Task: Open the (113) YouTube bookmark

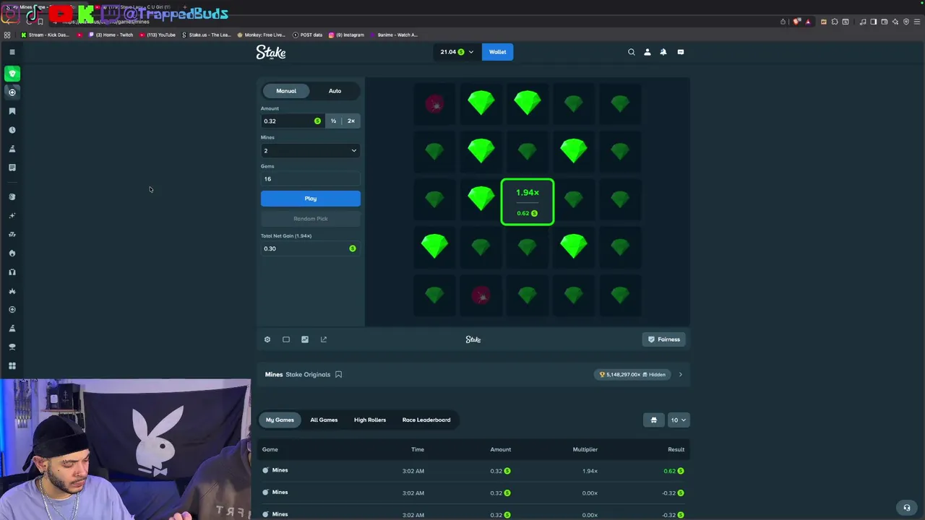Action: (x=158, y=35)
